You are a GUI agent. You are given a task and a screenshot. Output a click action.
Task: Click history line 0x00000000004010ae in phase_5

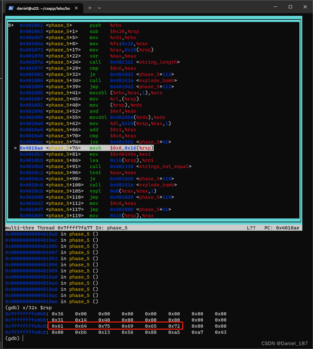tap(51, 301)
